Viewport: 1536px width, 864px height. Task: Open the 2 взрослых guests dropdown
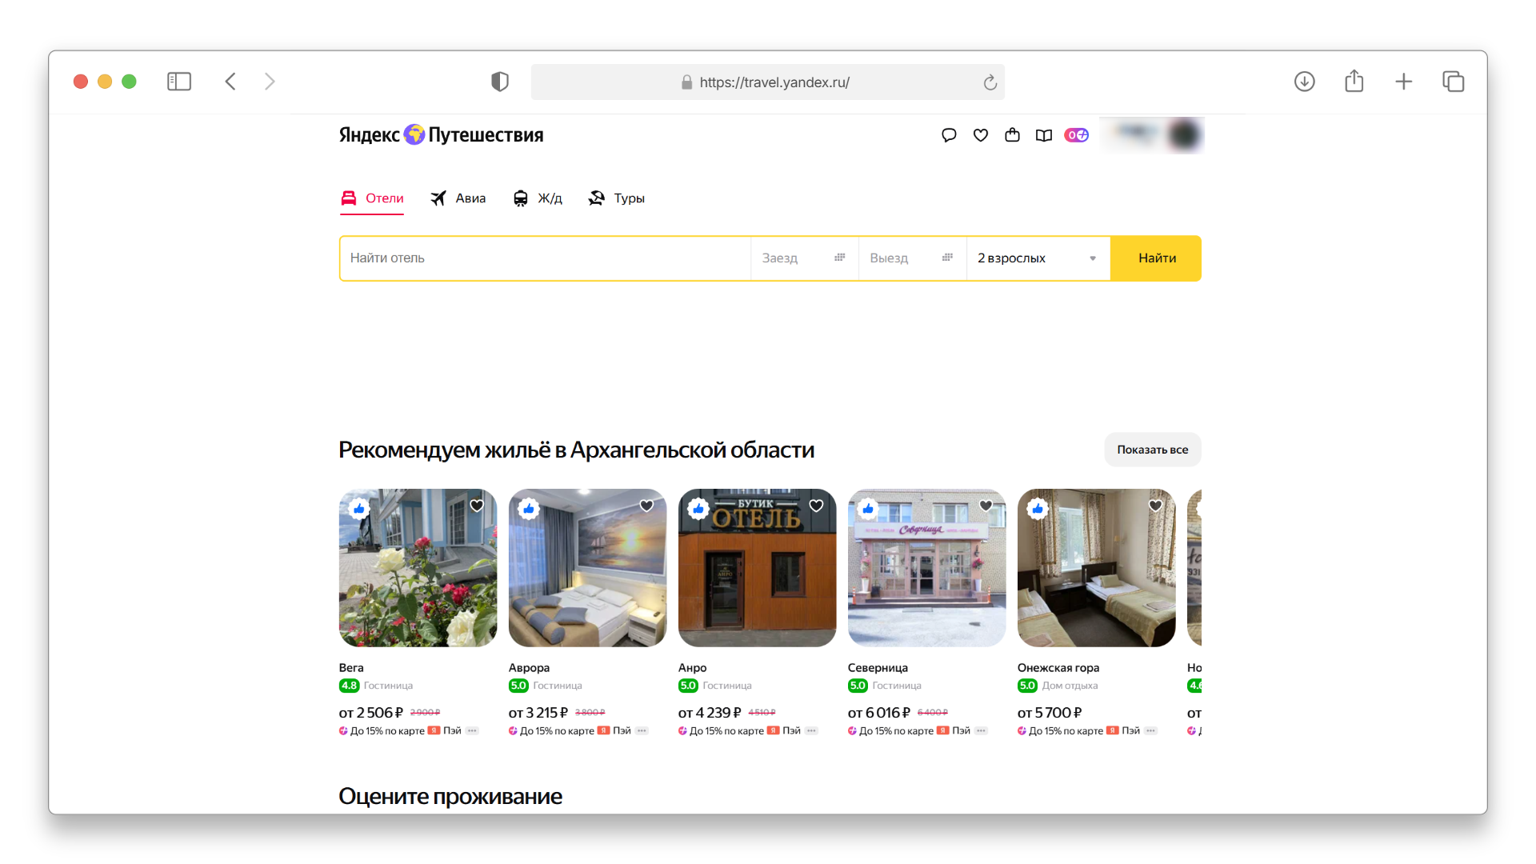(1037, 258)
